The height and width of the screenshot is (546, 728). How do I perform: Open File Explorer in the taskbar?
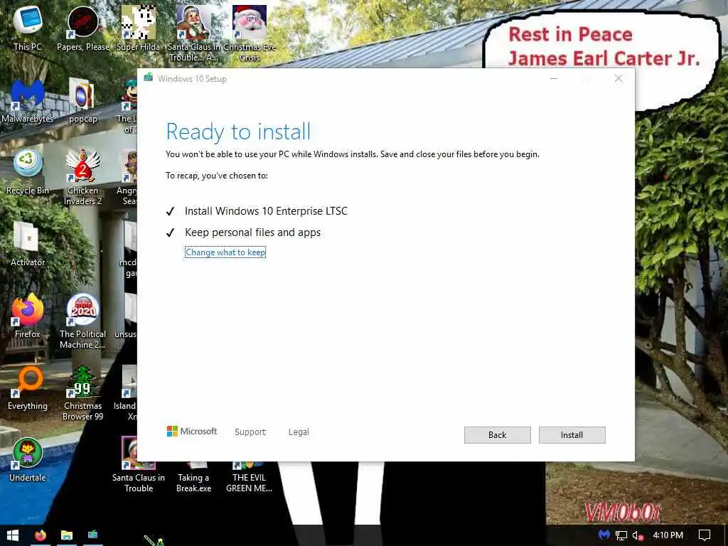66,535
